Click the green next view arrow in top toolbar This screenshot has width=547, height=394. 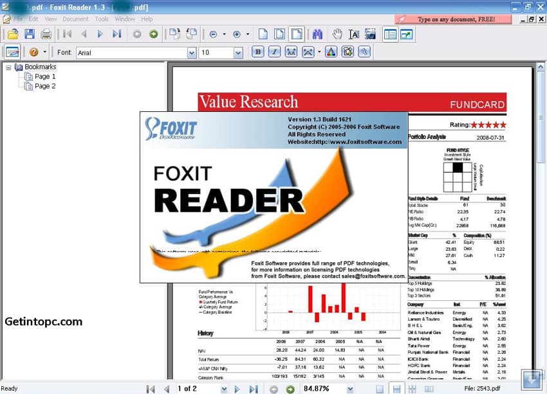[x=154, y=34]
